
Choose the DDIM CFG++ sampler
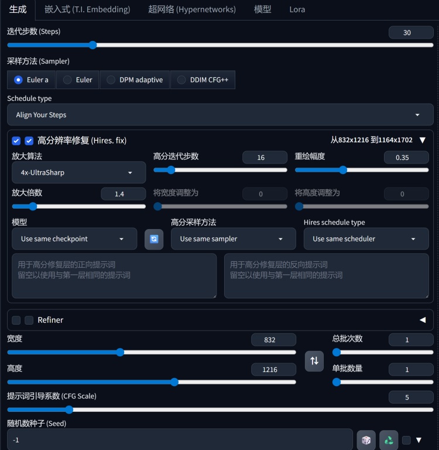click(203, 80)
